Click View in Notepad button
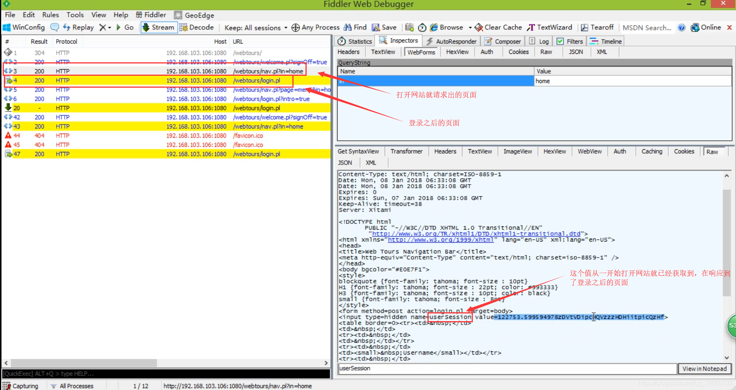This screenshot has height=390, width=736. tap(704, 369)
